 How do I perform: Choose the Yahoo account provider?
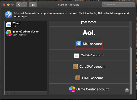coord(89,24)
